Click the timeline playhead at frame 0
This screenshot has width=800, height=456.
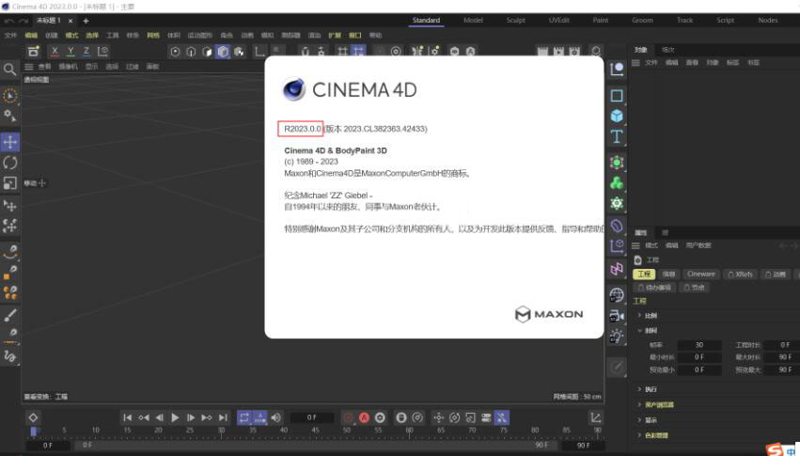33,432
